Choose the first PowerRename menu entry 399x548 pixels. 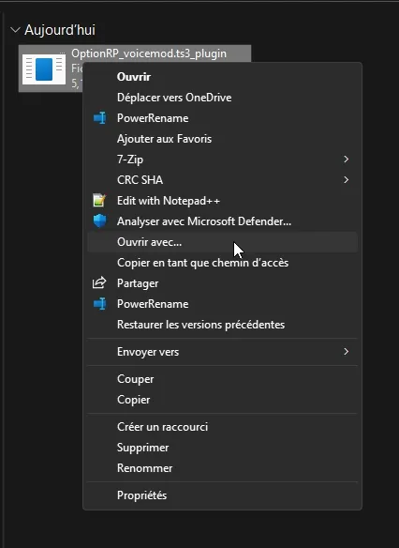(222, 118)
